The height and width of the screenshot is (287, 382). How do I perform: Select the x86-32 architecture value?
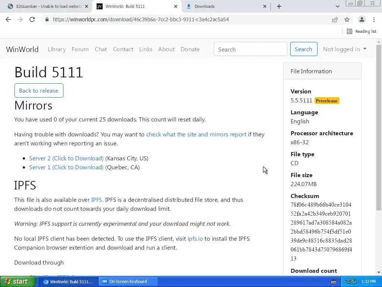pos(300,142)
